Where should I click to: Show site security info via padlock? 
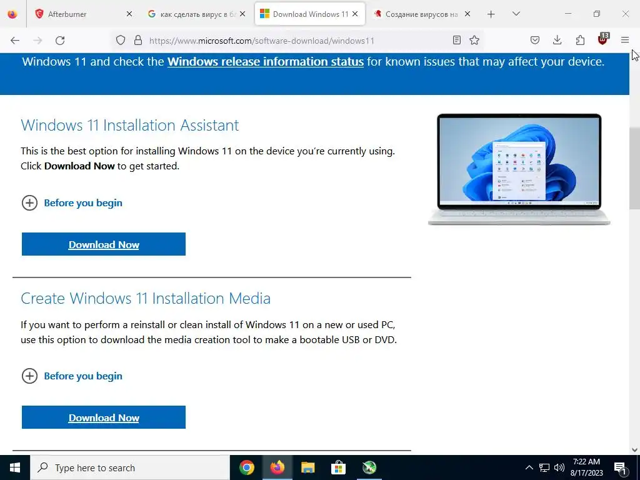pos(138,40)
